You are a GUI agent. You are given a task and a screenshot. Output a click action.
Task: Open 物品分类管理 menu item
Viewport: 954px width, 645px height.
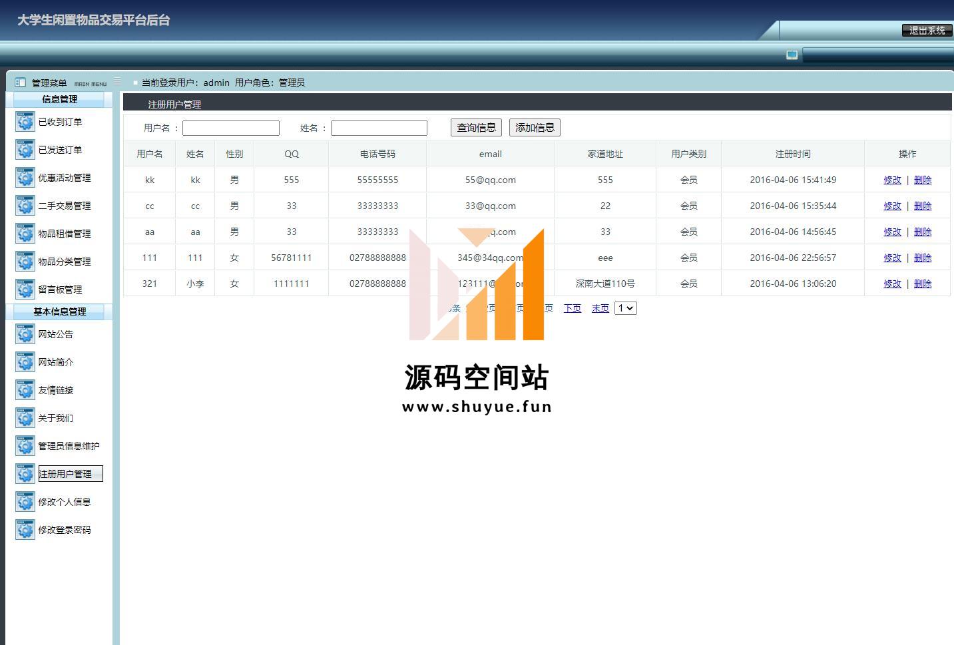(65, 262)
